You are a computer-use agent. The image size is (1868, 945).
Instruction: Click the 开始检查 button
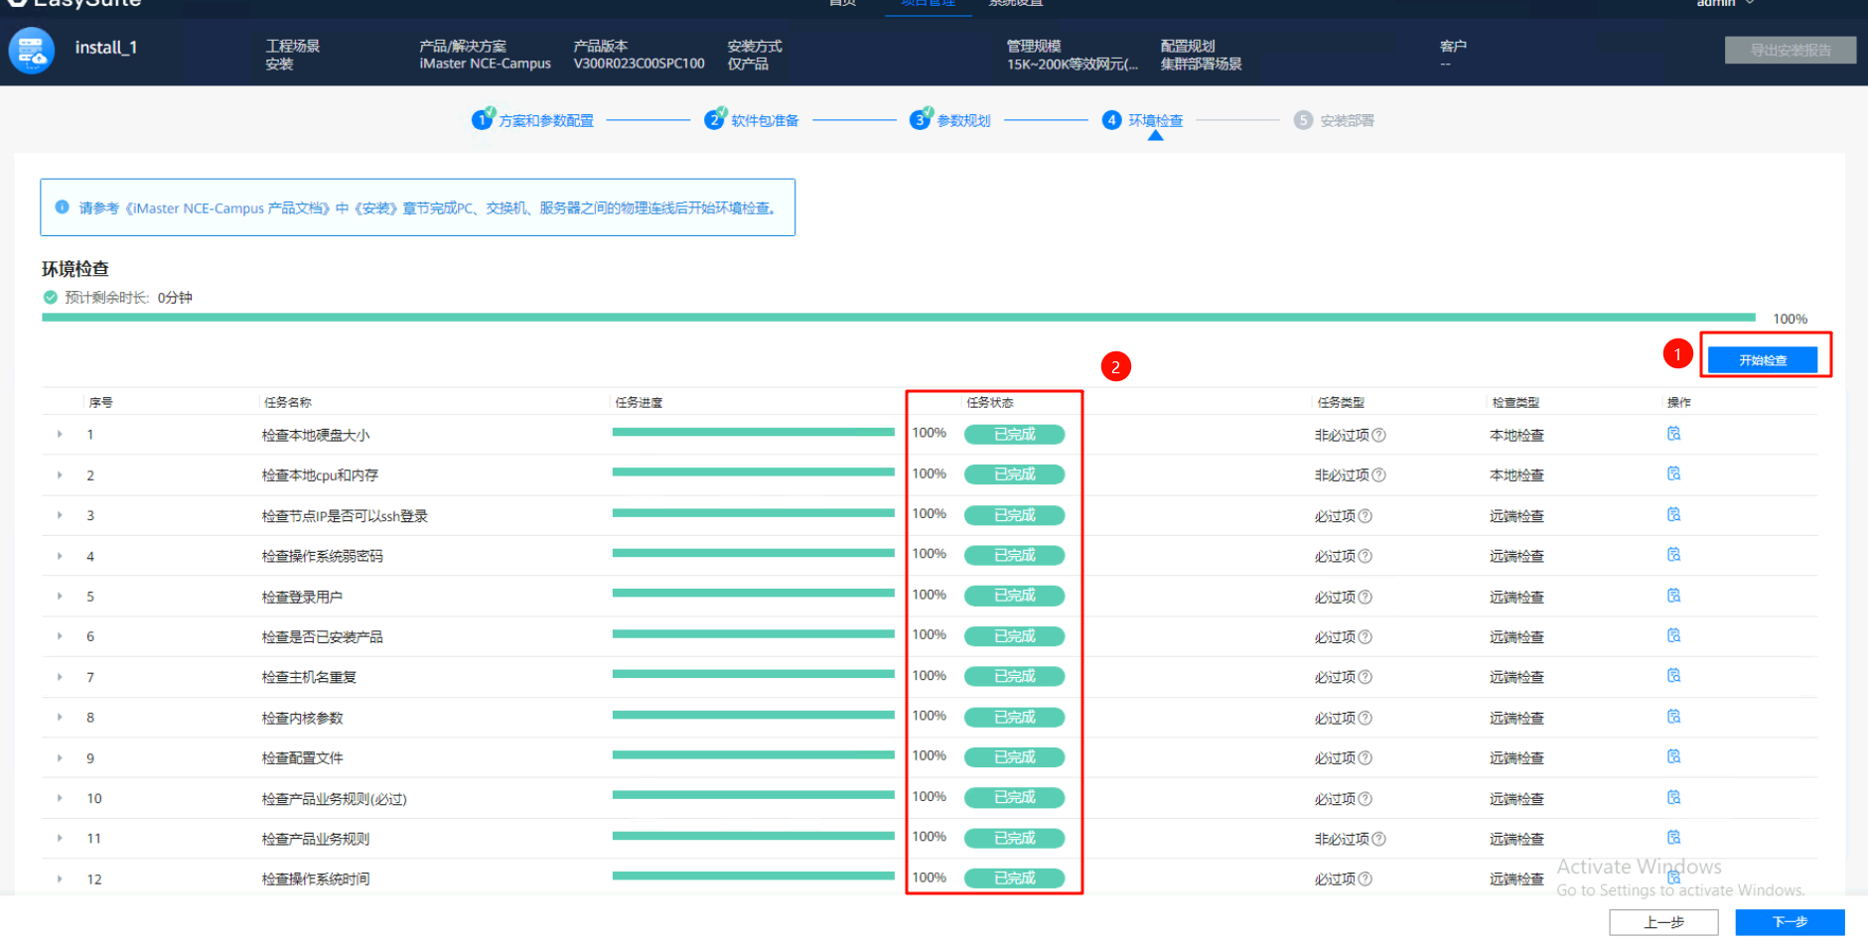coord(1763,360)
